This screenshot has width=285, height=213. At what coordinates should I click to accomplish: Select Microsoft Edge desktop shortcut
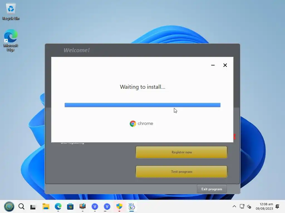pos(11,40)
